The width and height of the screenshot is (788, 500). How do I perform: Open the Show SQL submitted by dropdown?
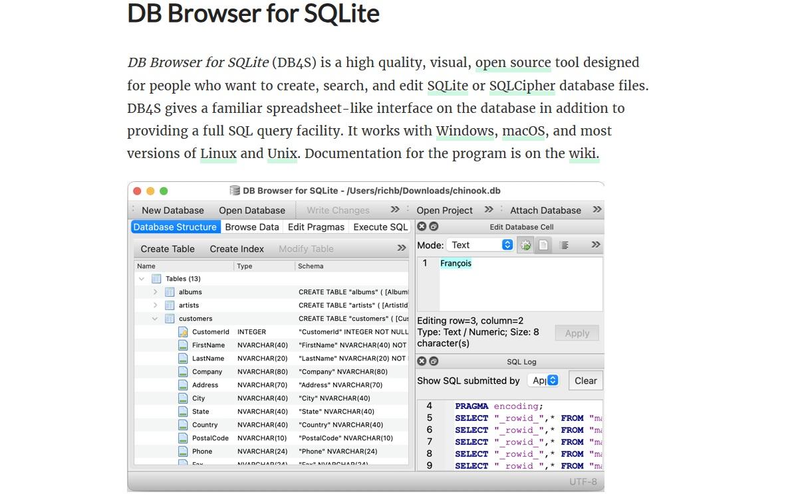[x=543, y=380]
